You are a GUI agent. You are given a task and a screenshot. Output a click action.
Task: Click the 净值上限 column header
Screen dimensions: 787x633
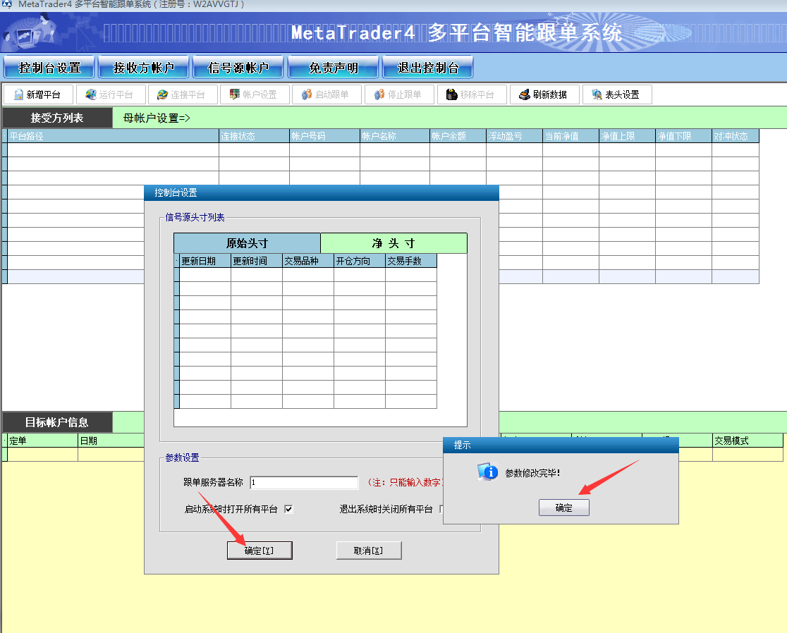click(628, 136)
